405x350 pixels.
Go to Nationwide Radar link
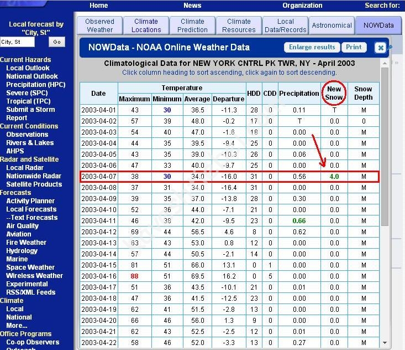(34, 176)
